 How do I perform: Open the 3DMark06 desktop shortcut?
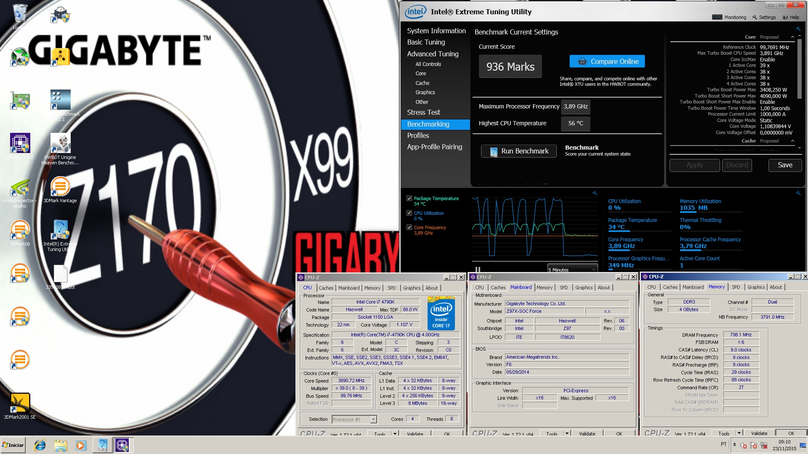(x=20, y=233)
